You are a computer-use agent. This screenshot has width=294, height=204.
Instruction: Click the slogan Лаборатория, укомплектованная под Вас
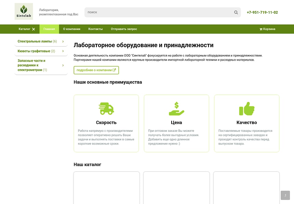coord(59,12)
